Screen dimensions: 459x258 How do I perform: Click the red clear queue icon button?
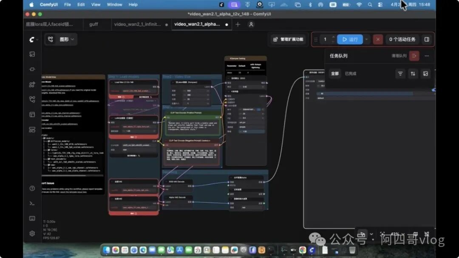(x=414, y=56)
